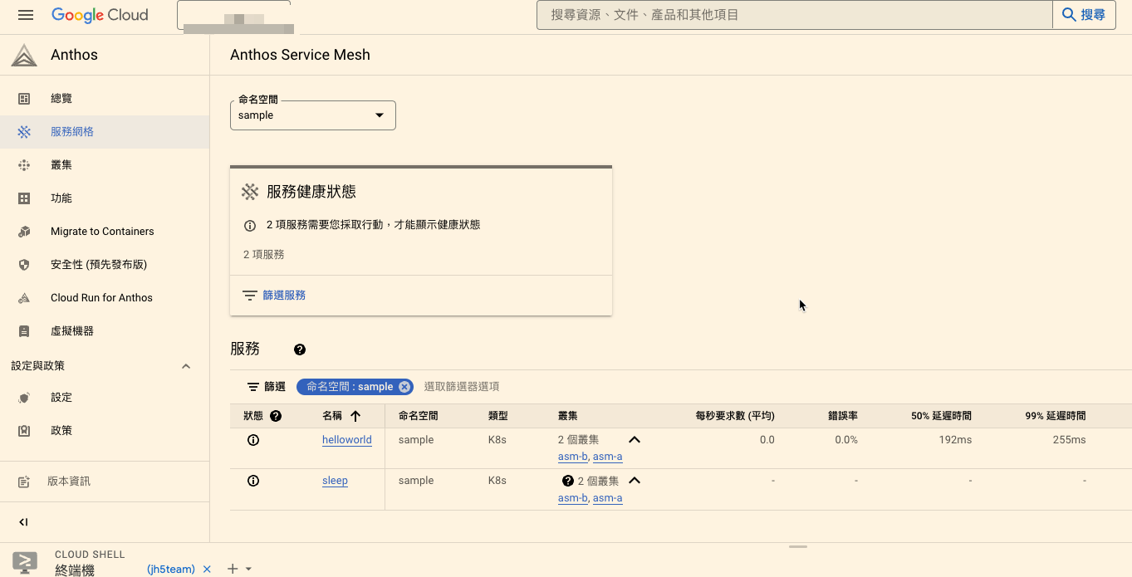The height and width of the screenshot is (577, 1132).
Task: Click the 2 項服務 count text
Action: pyautogui.click(x=264, y=255)
